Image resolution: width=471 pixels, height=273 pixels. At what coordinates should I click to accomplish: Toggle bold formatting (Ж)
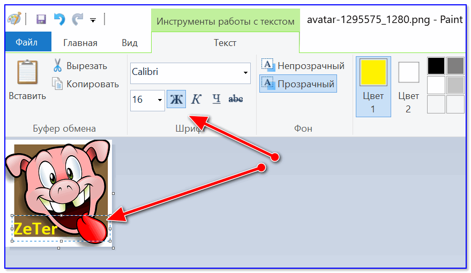click(176, 99)
